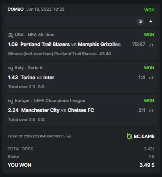Select UEFA Champions League label
Screen dimensions: 162x177
[59, 100]
